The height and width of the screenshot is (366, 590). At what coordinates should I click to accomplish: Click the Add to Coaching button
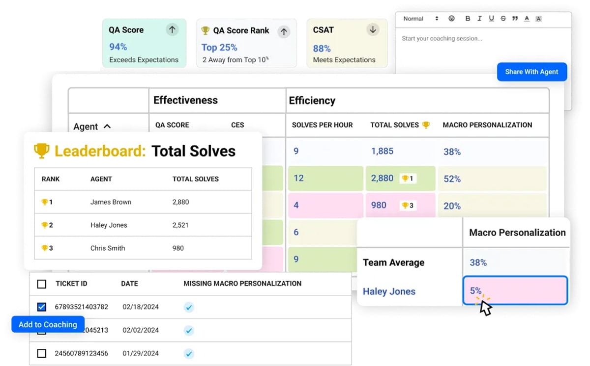pyautogui.click(x=48, y=324)
